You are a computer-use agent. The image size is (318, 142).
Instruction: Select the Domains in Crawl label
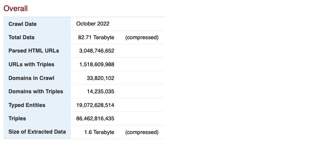coord(32,78)
